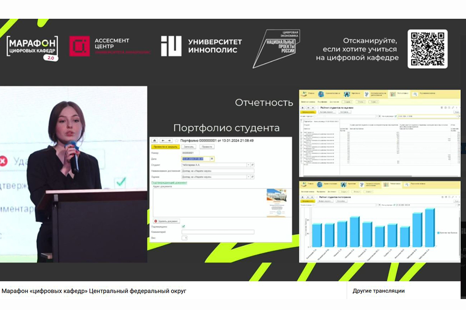Click the Университет Иннополис logo
466x310 pixels.
pos(201,46)
